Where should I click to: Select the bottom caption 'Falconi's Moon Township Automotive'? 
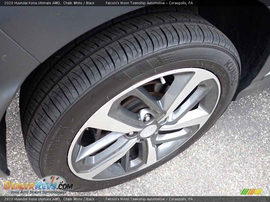pos(135,199)
